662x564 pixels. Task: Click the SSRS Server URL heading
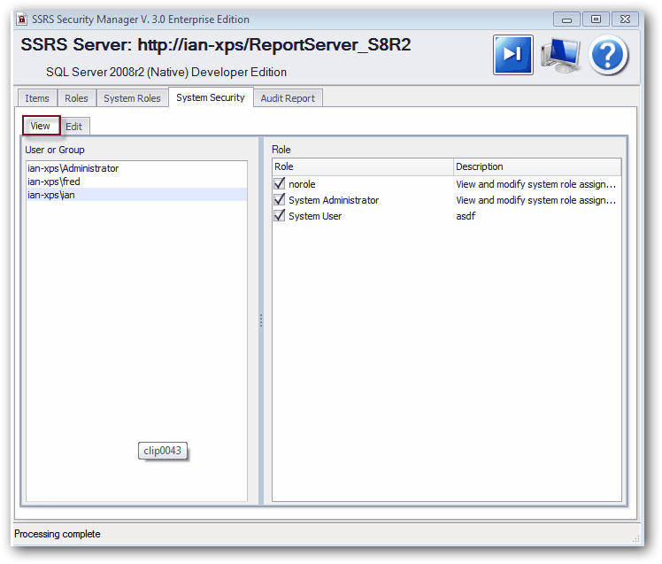[216, 45]
